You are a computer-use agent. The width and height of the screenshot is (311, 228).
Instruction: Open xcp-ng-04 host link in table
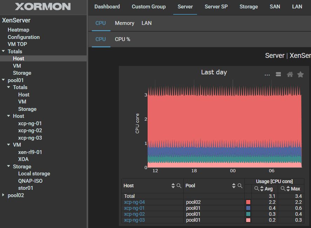coord(134,202)
